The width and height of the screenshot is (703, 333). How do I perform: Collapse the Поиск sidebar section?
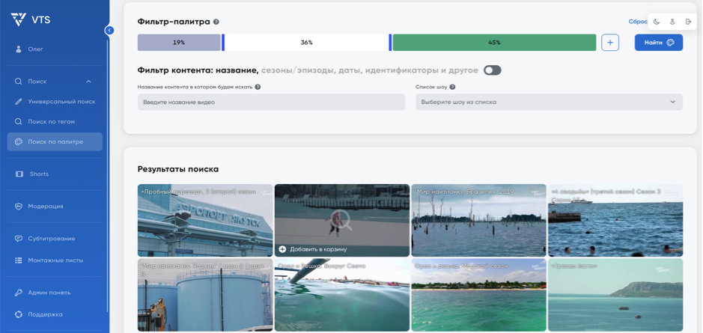pos(88,82)
